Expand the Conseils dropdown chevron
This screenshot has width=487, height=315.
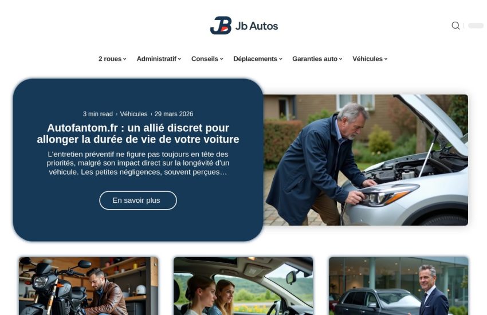point(222,59)
